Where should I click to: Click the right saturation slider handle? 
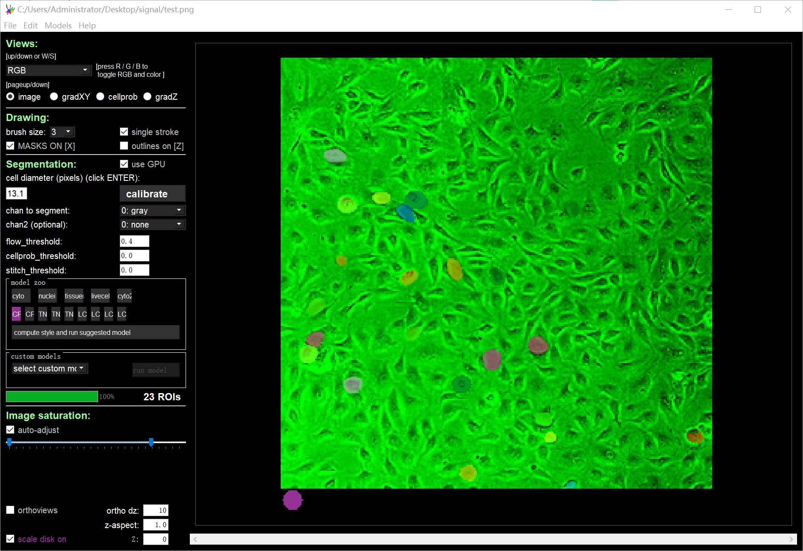[151, 442]
